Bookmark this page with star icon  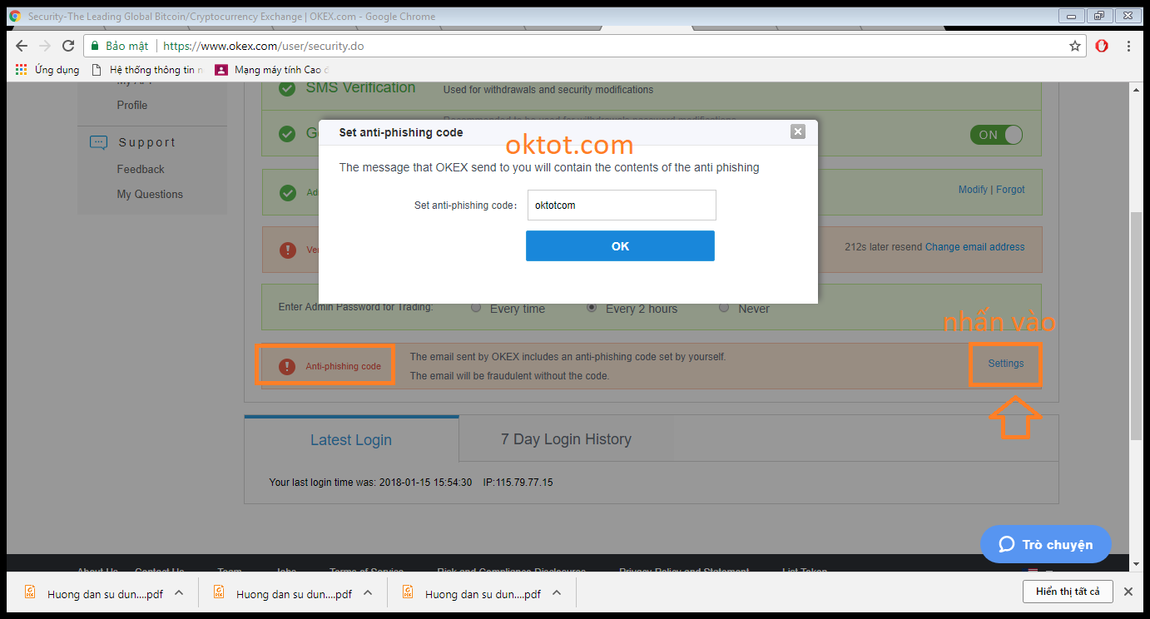click(1074, 47)
